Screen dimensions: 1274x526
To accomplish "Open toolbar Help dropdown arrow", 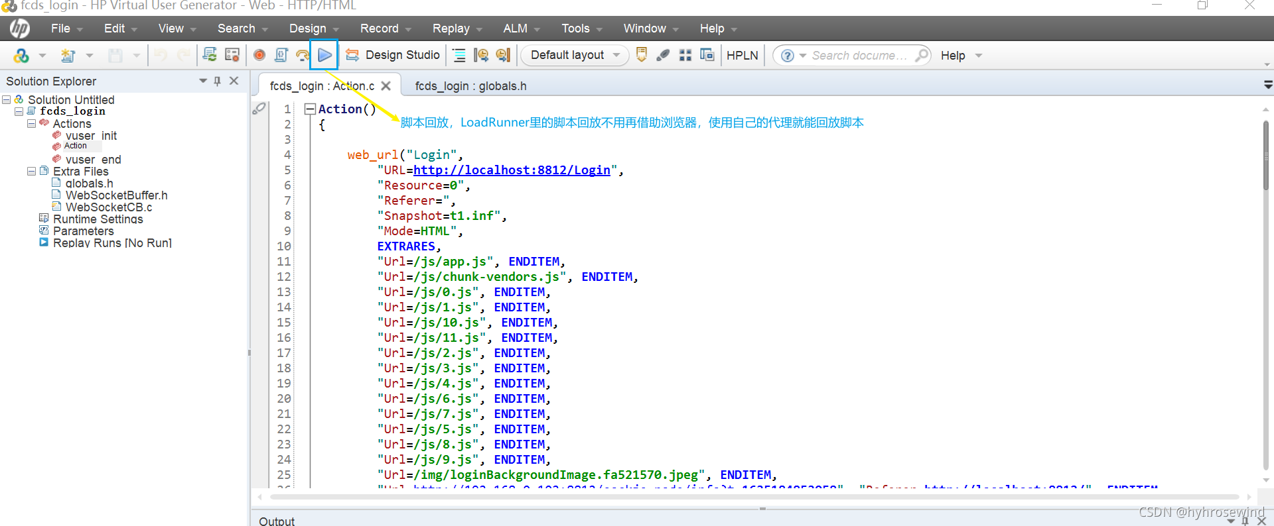I will pos(979,56).
